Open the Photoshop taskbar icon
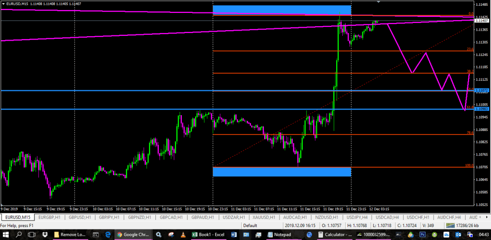The height and width of the screenshot is (240, 491). 422,235
